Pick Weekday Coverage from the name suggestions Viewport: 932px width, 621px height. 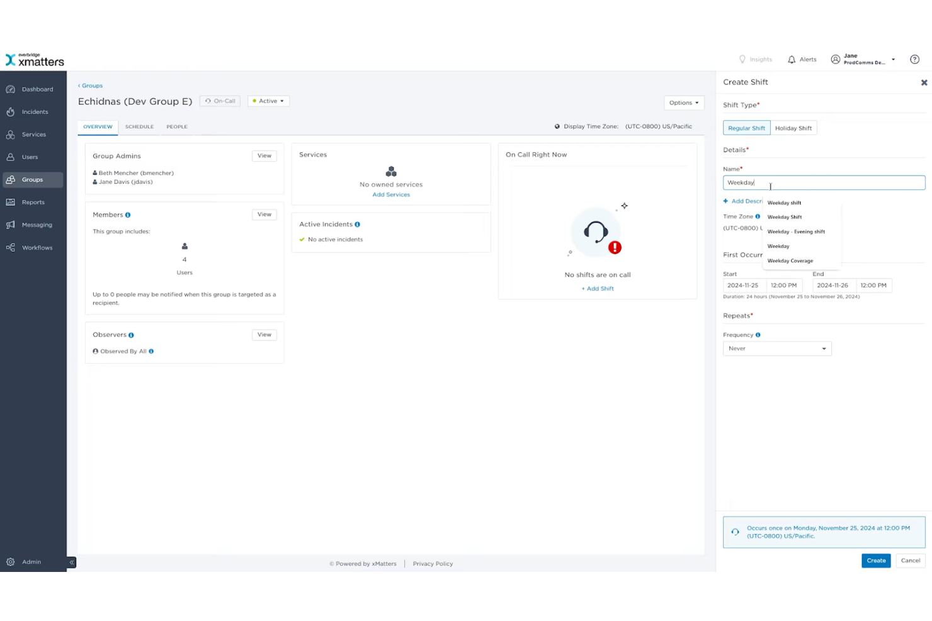pos(790,260)
